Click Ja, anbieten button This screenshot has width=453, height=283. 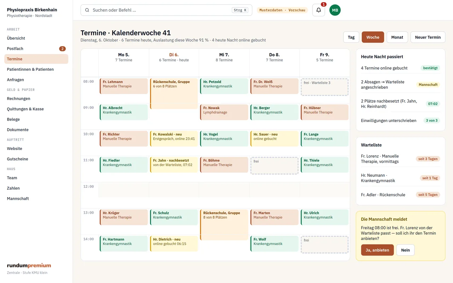click(377, 250)
